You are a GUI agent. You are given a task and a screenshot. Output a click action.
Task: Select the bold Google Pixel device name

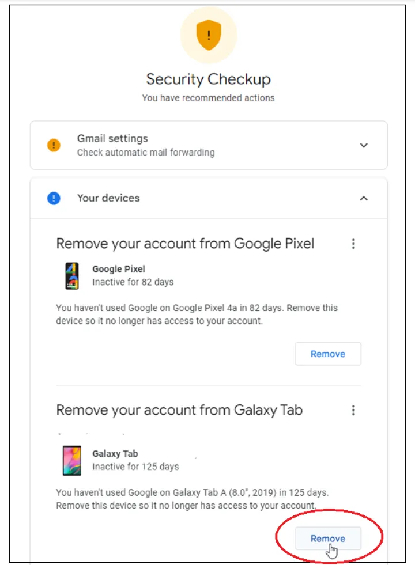click(119, 269)
